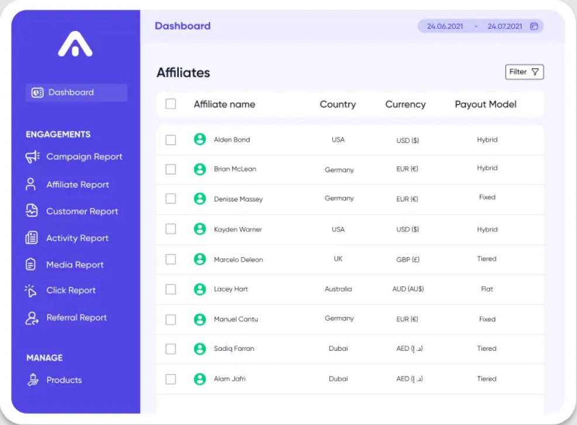
Task: Click the name Kayden Warner
Action: (x=238, y=229)
